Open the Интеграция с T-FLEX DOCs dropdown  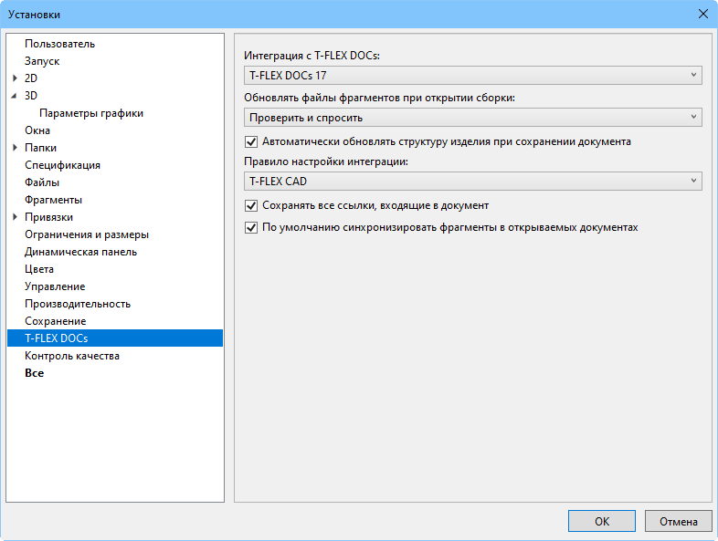click(x=472, y=76)
